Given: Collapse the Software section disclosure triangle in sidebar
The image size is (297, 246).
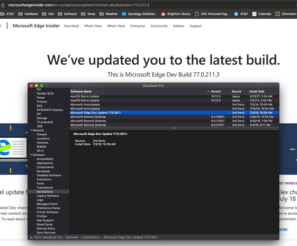Looking at the screenshot, I should [31, 155].
